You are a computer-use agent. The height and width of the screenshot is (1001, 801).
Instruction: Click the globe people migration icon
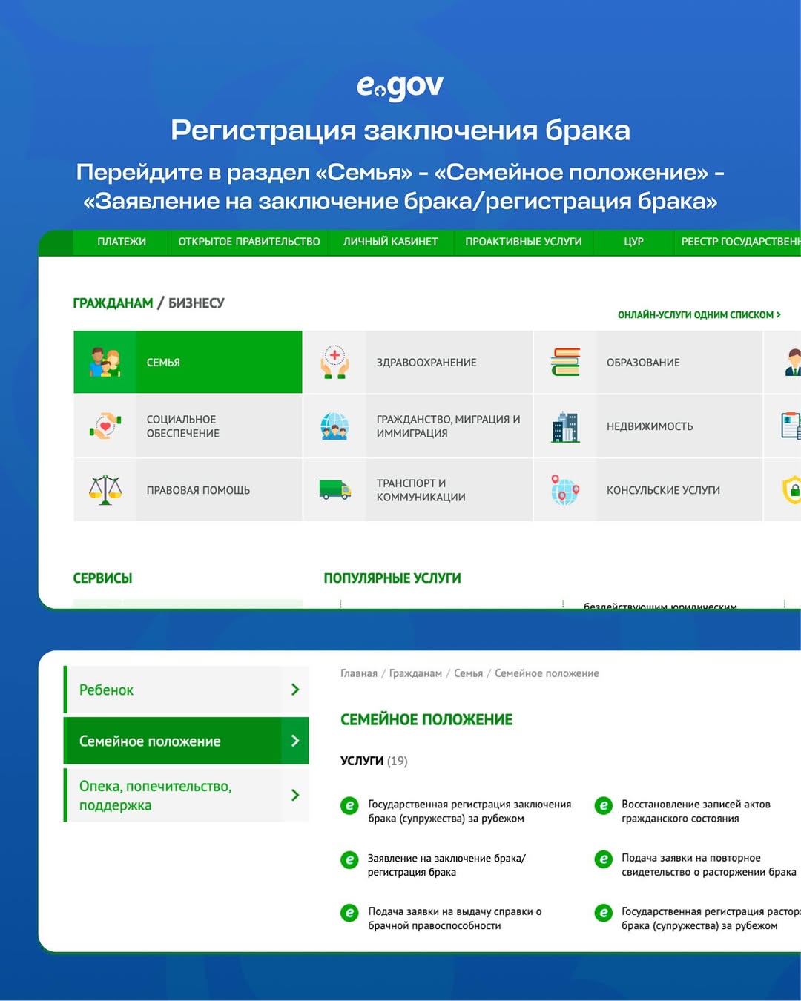[x=334, y=426]
